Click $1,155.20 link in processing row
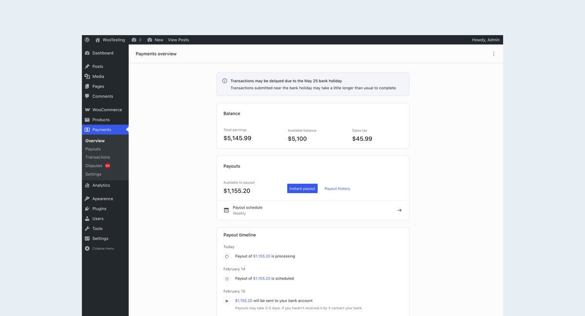Screen dimensions: 585x316 pyautogui.click(x=262, y=256)
